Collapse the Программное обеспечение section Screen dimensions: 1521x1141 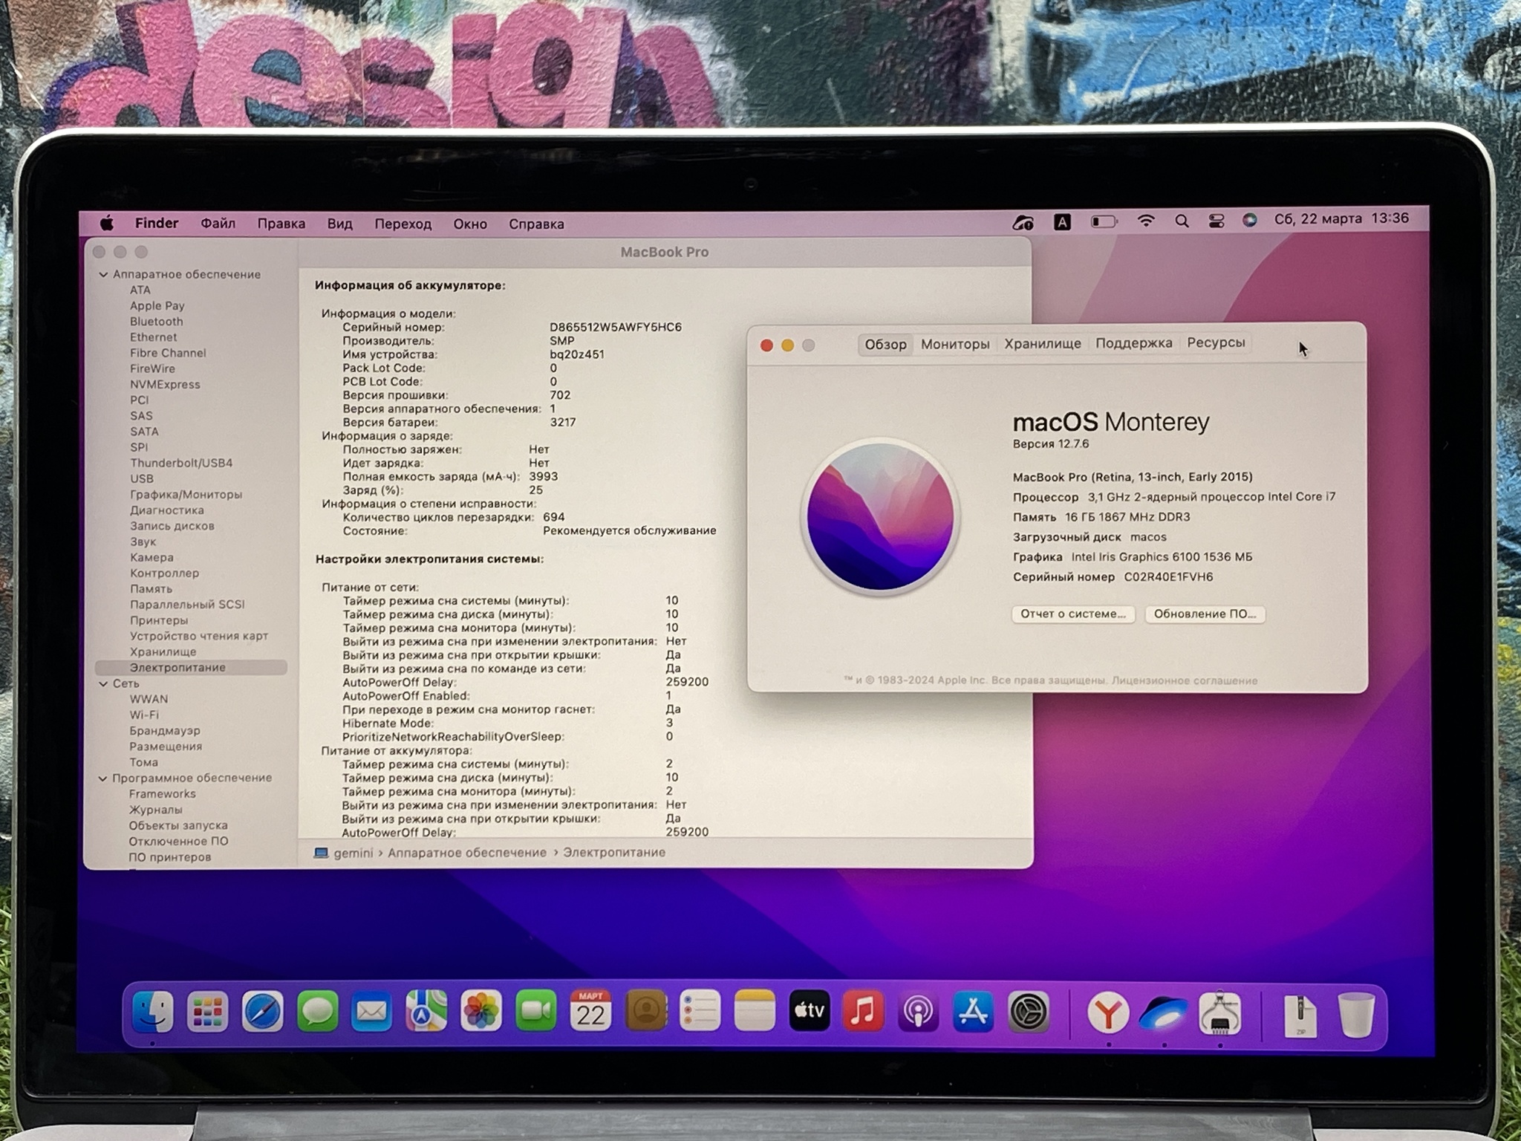pyautogui.click(x=102, y=778)
